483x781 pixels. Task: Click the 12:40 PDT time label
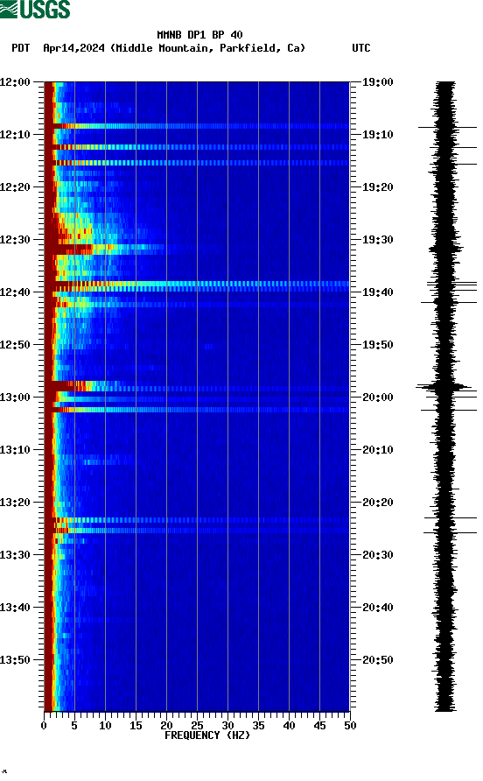(16, 292)
